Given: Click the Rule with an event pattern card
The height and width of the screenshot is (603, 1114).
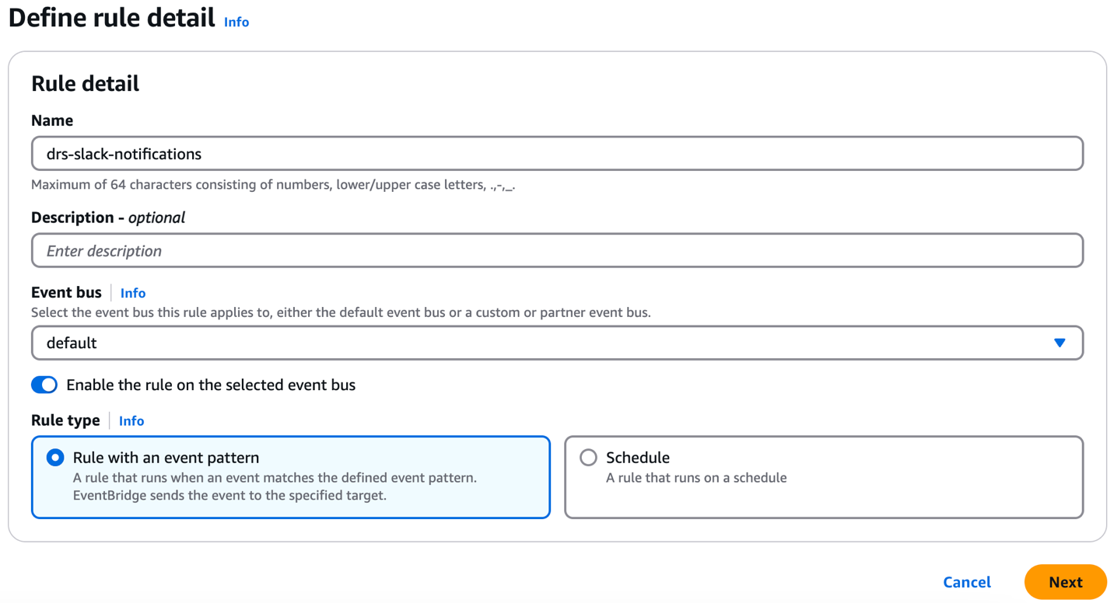Looking at the screenshot, I should click(x=290, y=478).
